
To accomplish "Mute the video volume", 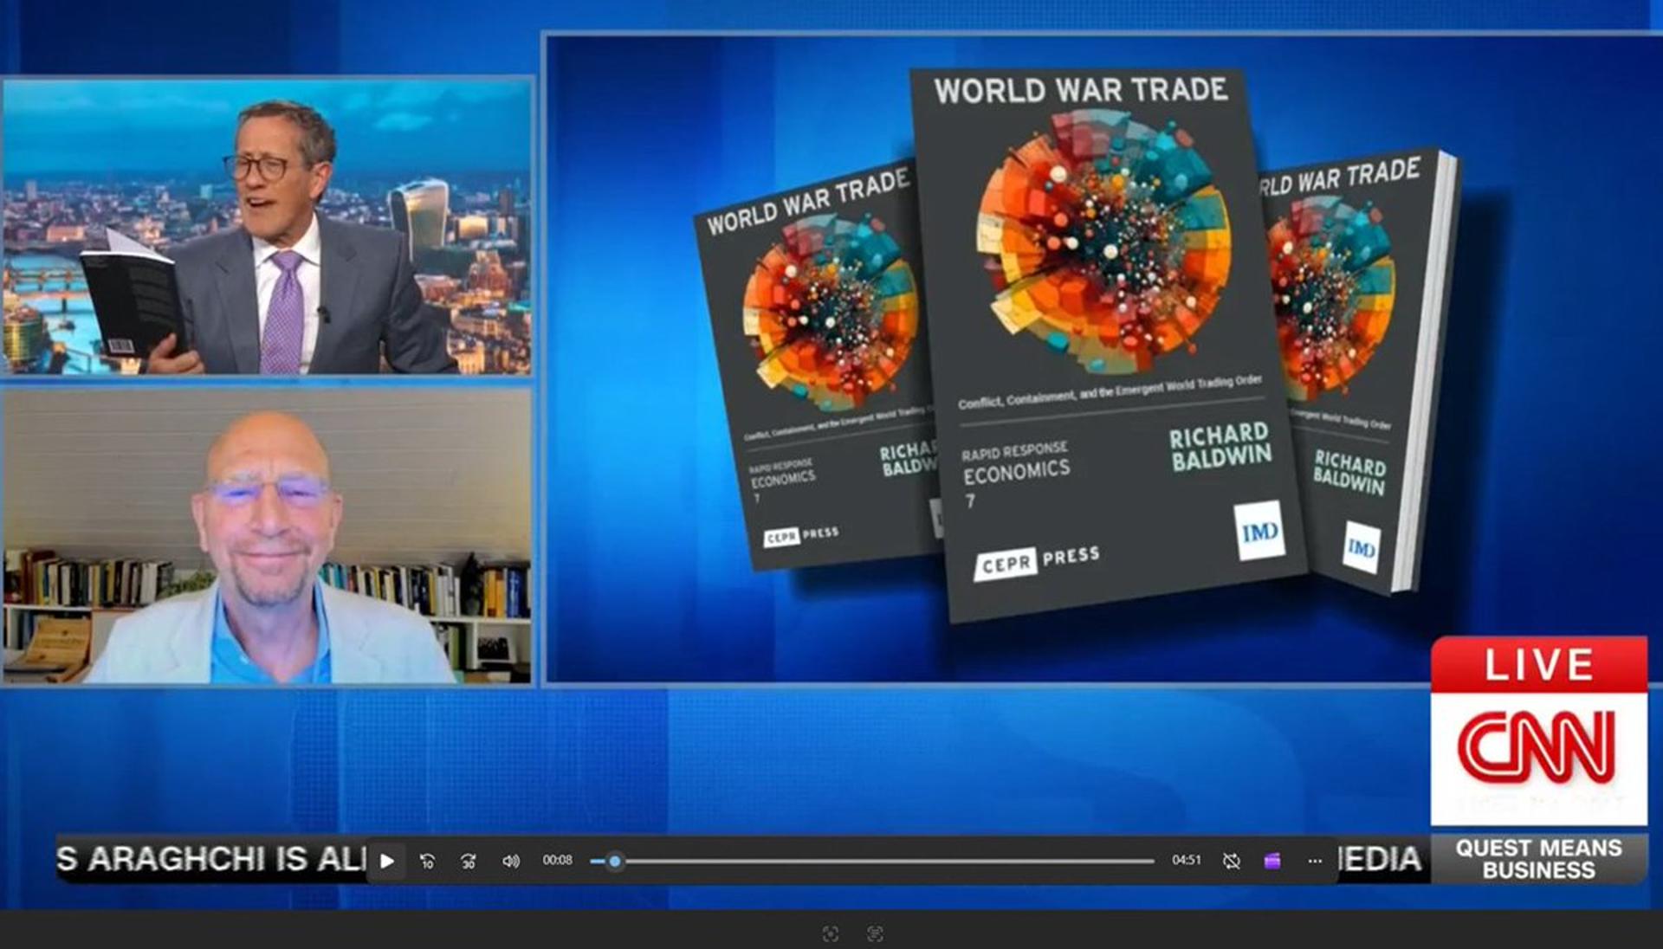I will pyautogui.click(x=511, y=861).
